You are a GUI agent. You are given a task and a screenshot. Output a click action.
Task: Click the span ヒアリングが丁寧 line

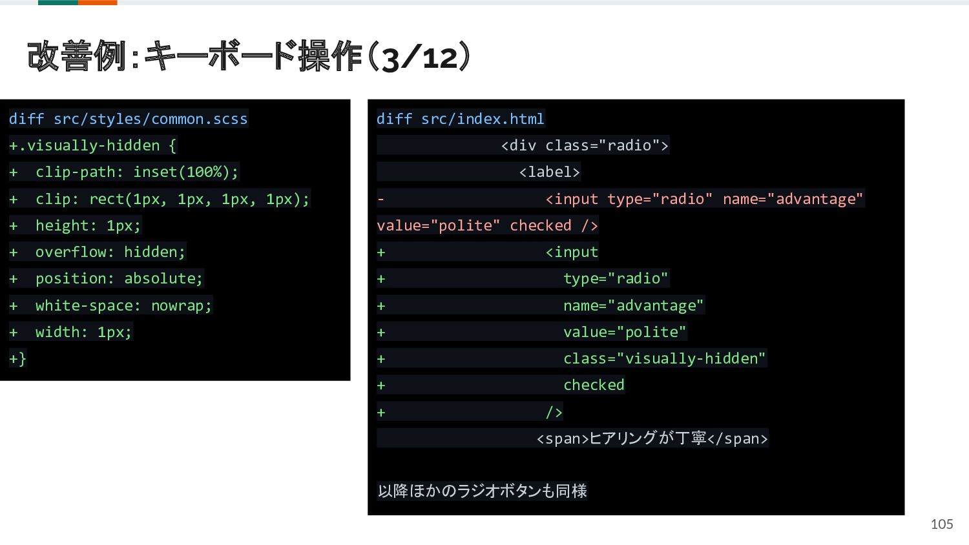(652, 438)
